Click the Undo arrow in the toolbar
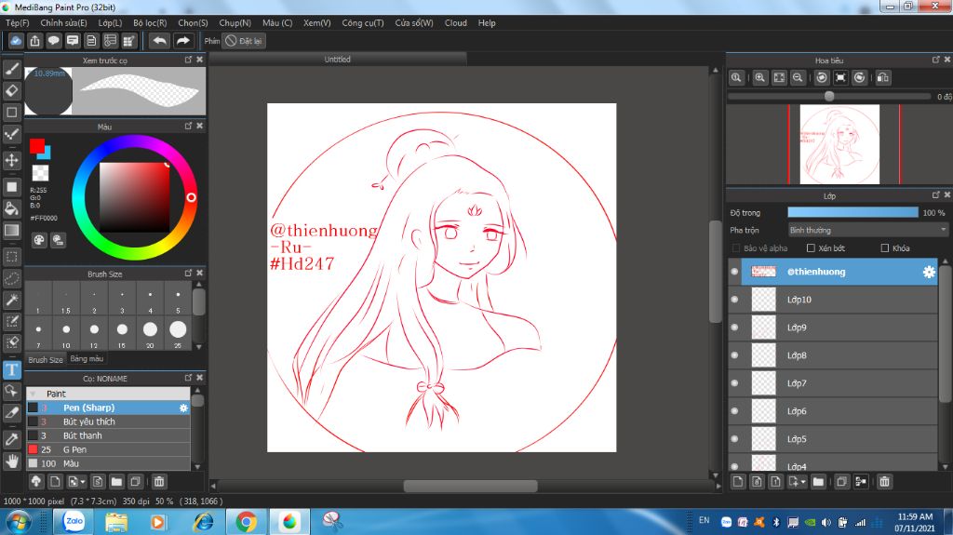 (x=159, y=41)
